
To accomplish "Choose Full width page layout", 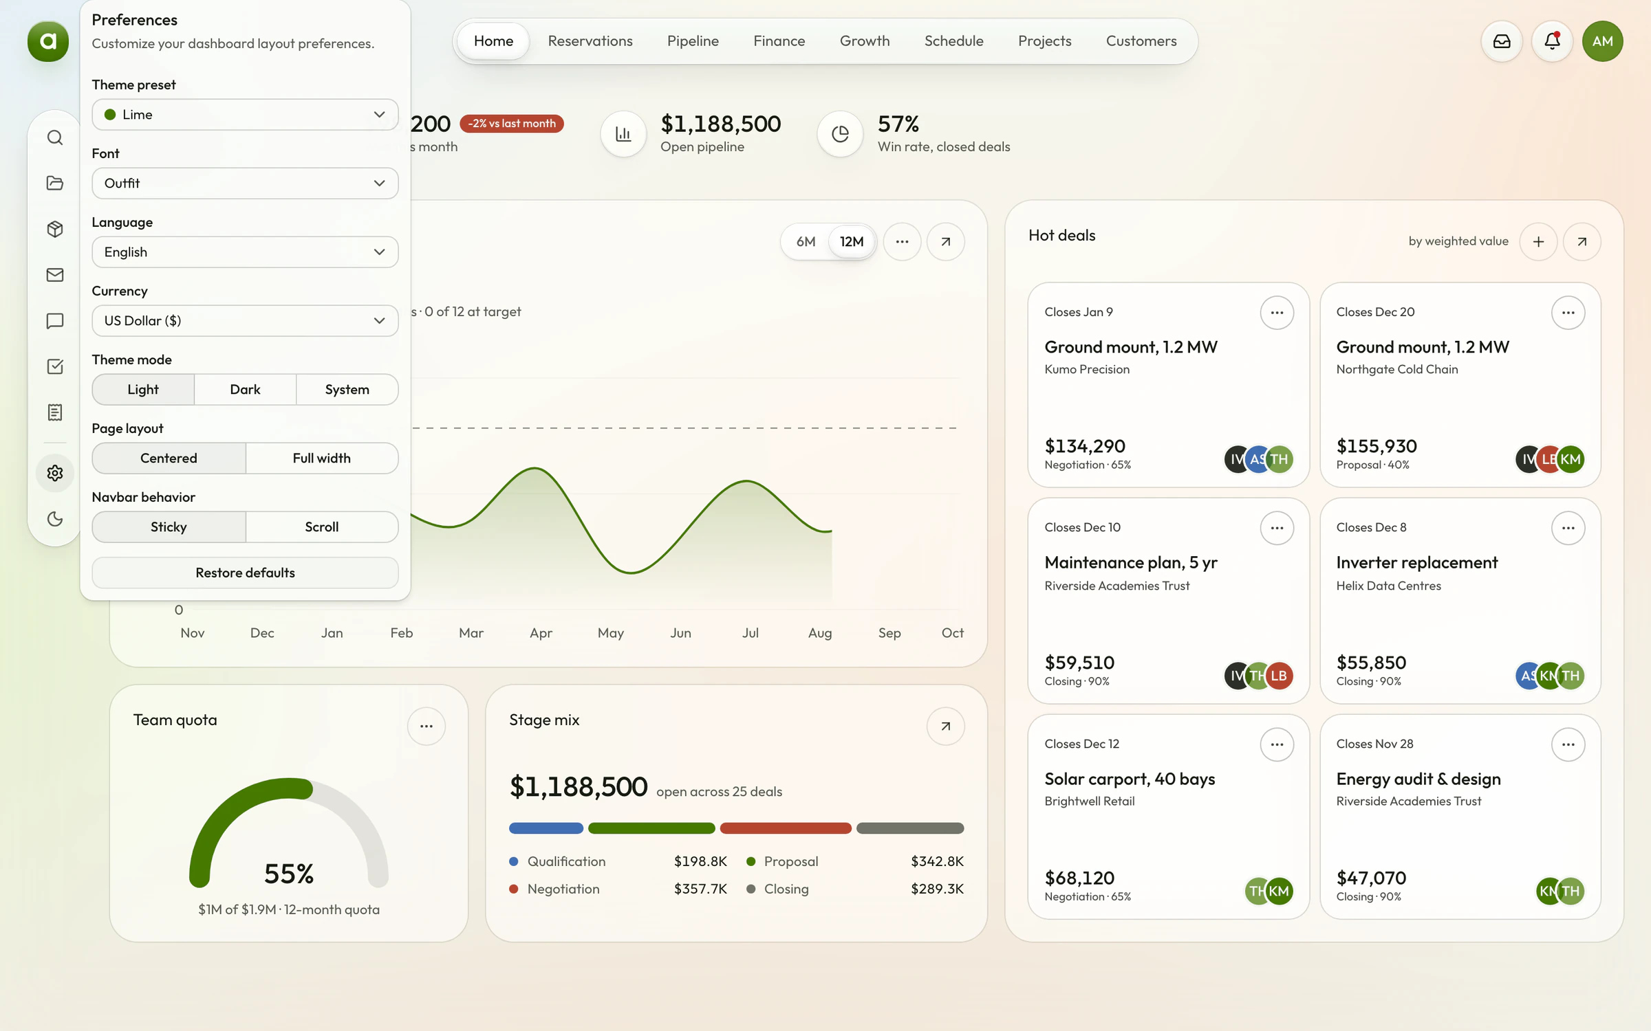I will coord(322,458).
